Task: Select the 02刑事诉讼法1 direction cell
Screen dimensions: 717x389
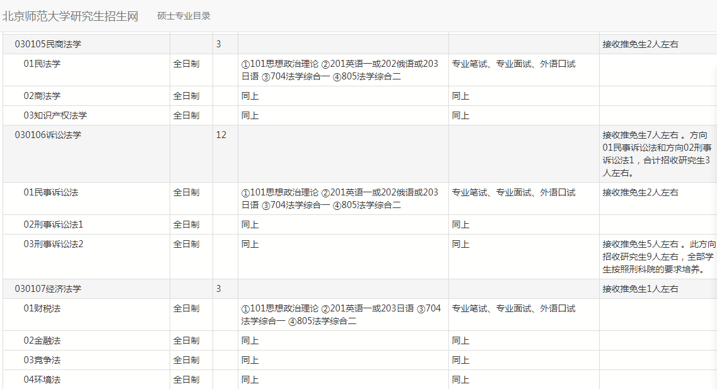Action: (54, 224)
